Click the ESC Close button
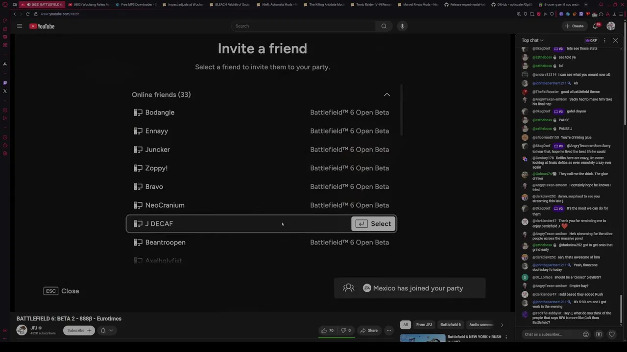 [61, 291]
